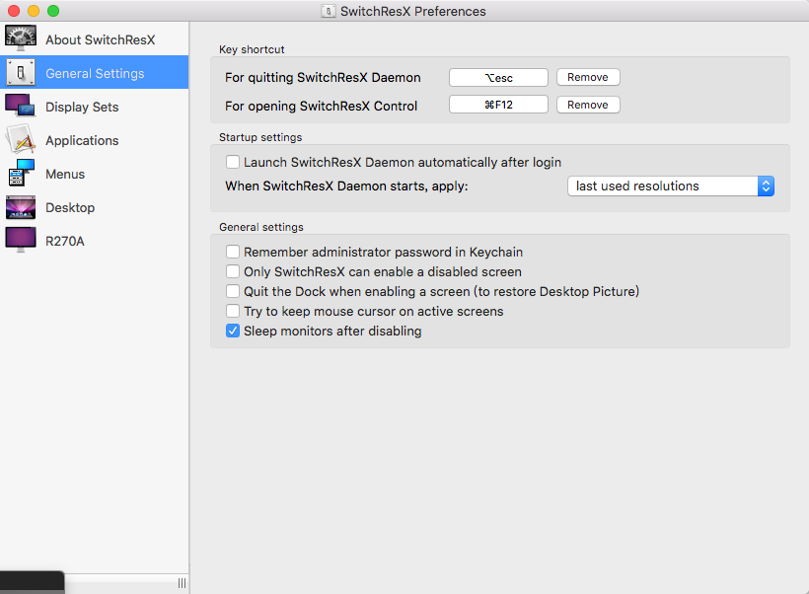Viewport: 809px width, 594px height.
Task: Open the last used resolutions dropdown
Action: (671, 186)
